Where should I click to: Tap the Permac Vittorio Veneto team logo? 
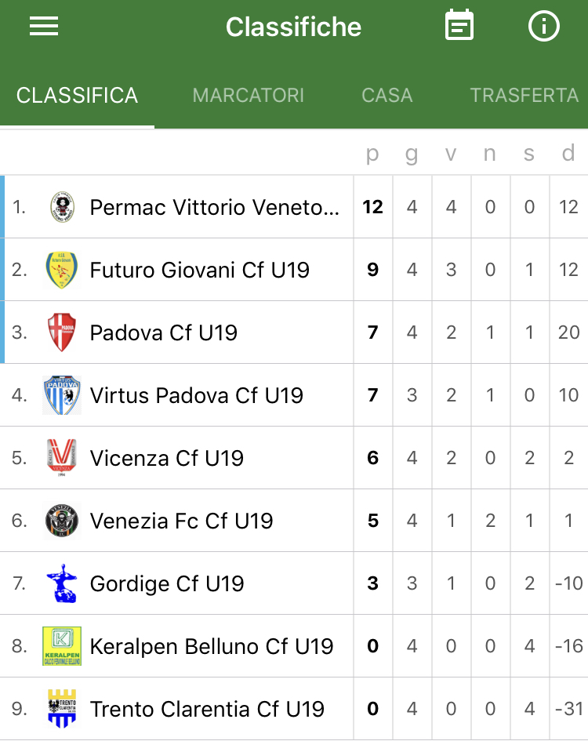(62, 207)
